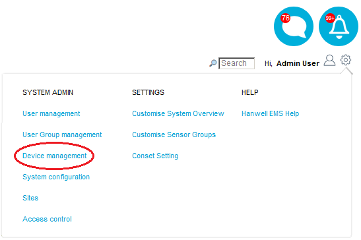Open Access control
Viewport: 361px width, 240px height.
47,219
